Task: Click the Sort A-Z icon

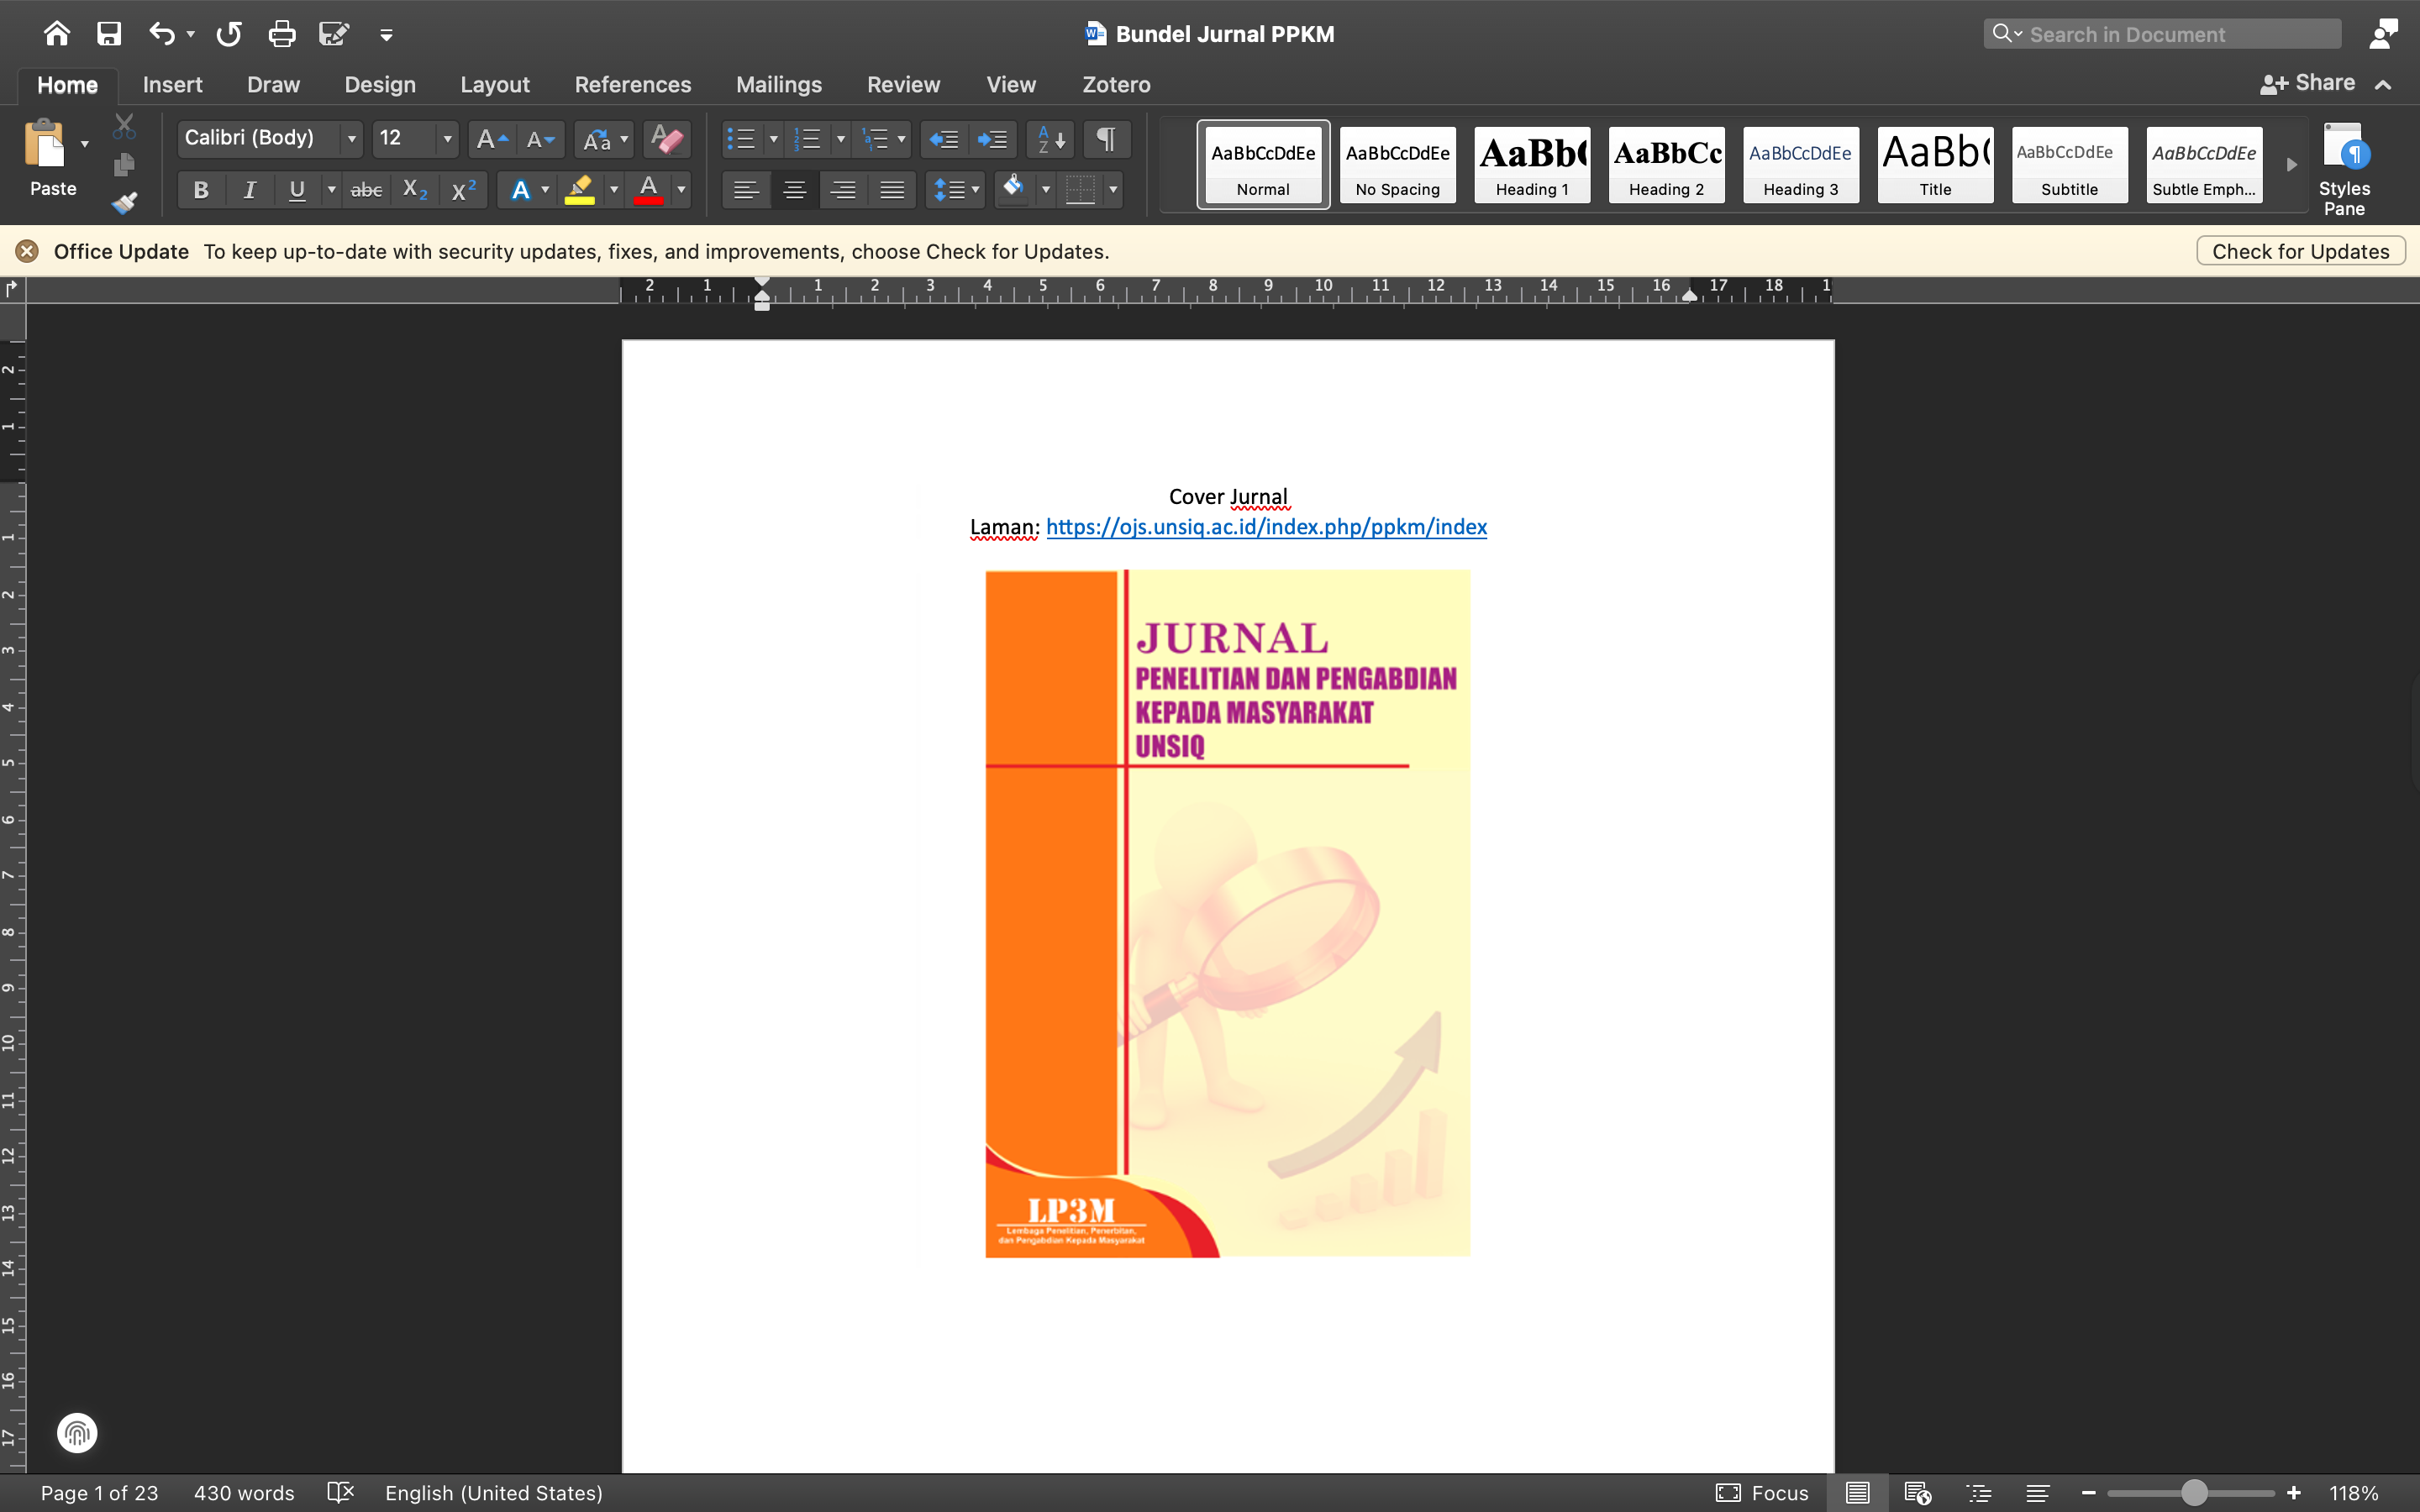Action: coord(1050,139)
